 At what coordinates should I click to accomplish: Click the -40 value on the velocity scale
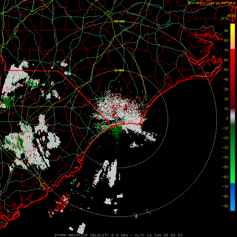tap(225, 157)
